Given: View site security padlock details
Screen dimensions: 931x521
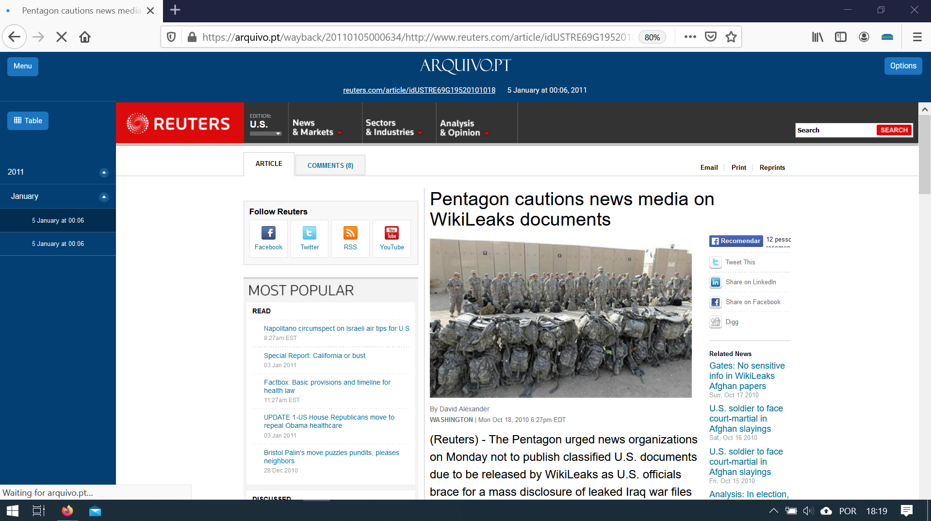Looking at the screenshot, I should pyautogui.click(x=192, y=37).
